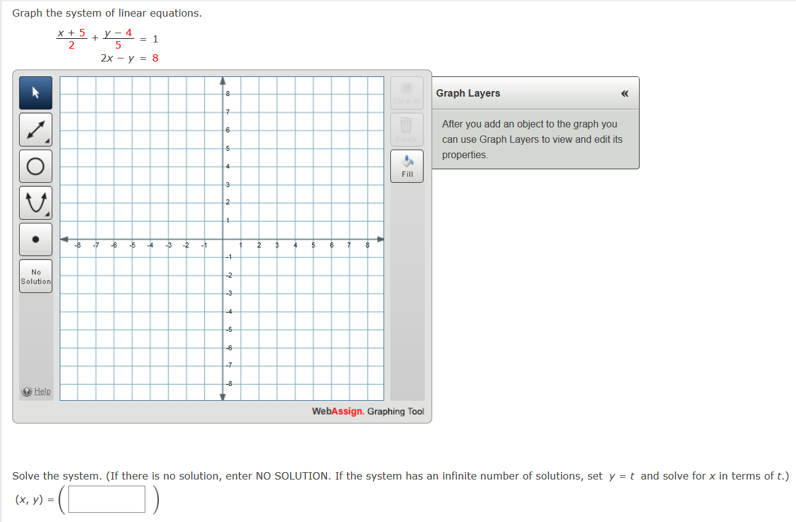Click the origin of the coordinate grid
The height and width of the screenshot is (522, 796).
tap(222, 240)
